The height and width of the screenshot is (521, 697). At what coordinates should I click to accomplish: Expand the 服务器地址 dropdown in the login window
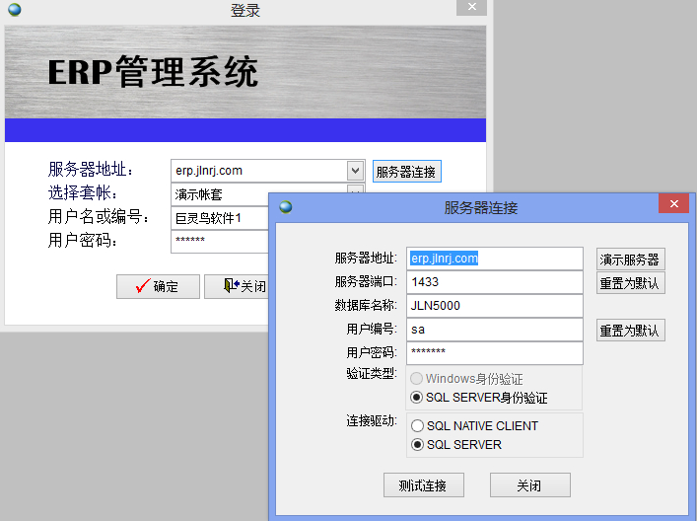(x=356, y=171)
